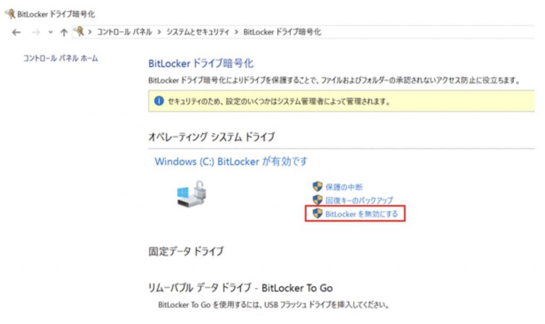Screen dimensions: 545x324
Task: Select システムとセキュリティ breadcrumb item
Action: point(198,32)
